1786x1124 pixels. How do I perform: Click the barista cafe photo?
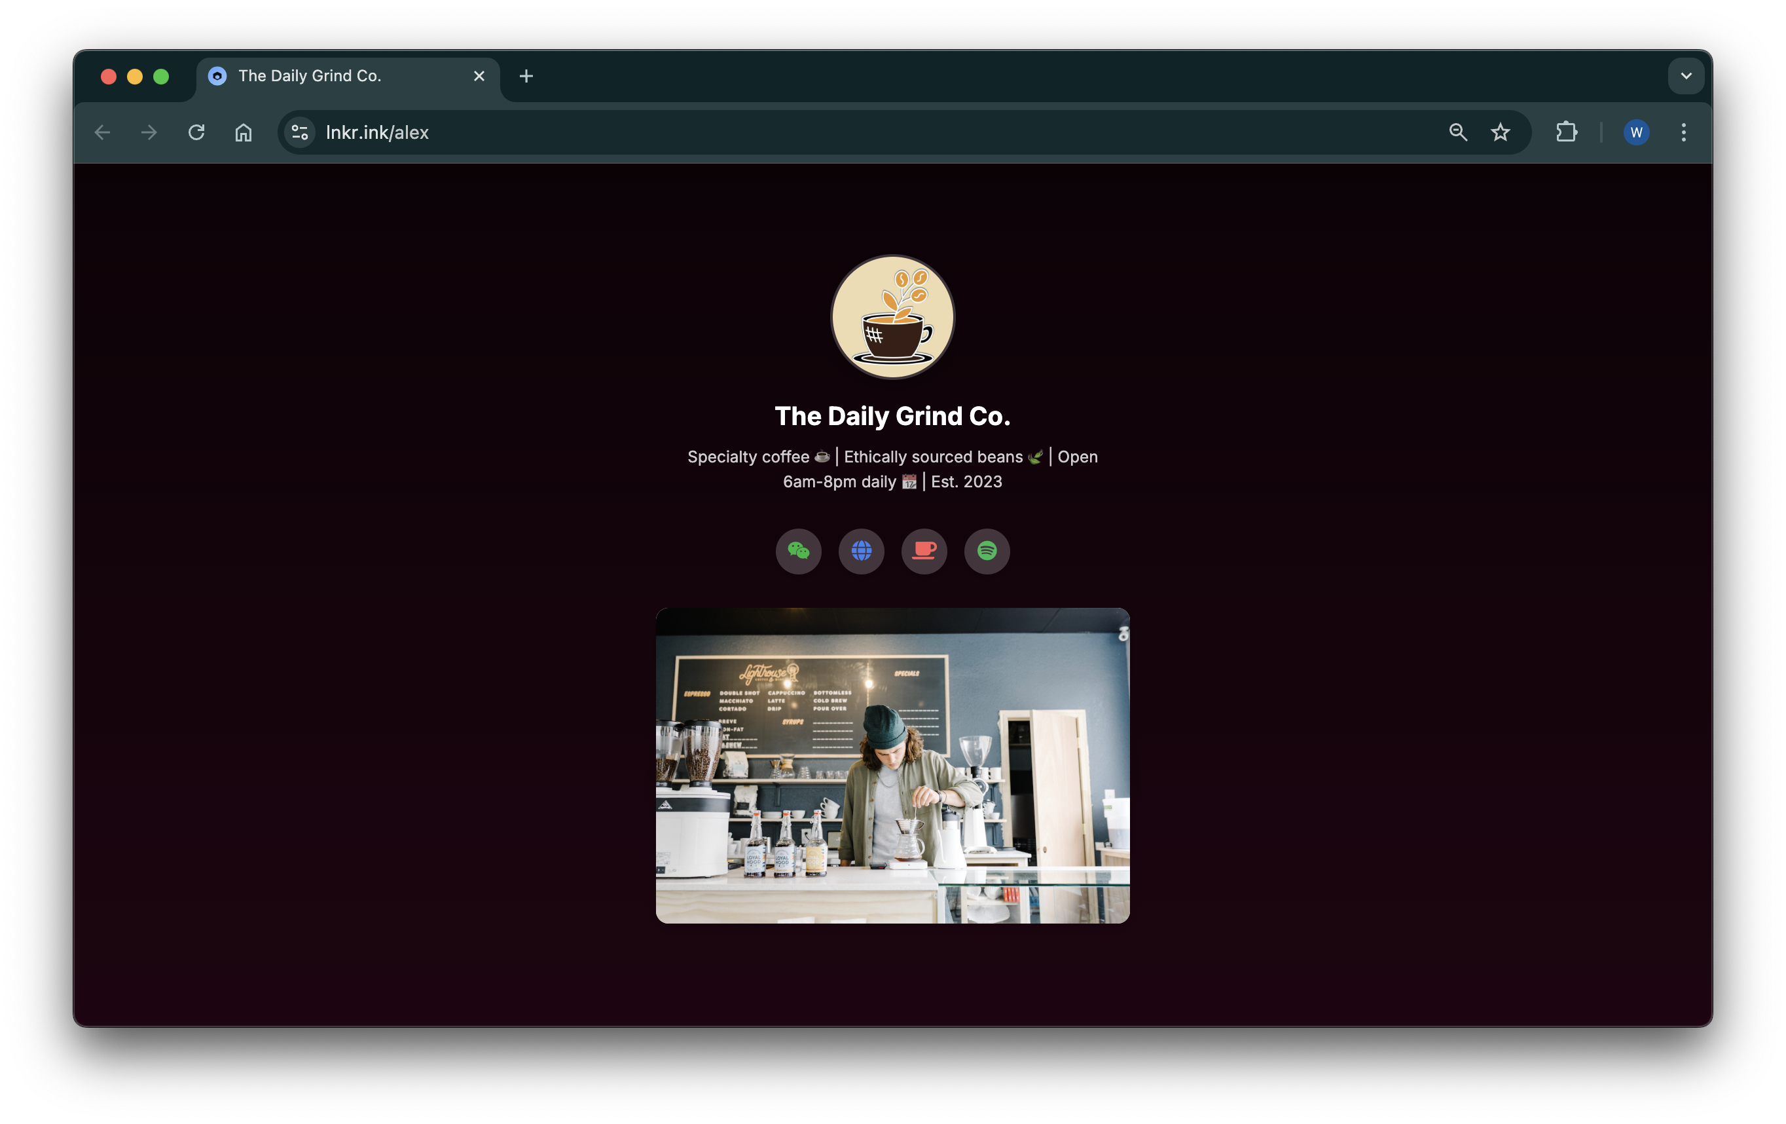892,766
